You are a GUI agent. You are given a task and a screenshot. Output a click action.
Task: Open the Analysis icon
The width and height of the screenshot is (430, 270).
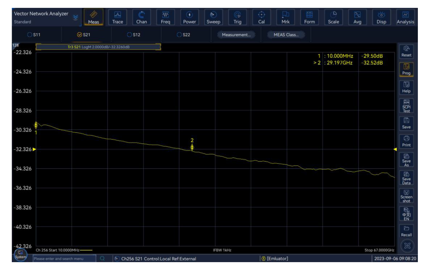point(405,17)
